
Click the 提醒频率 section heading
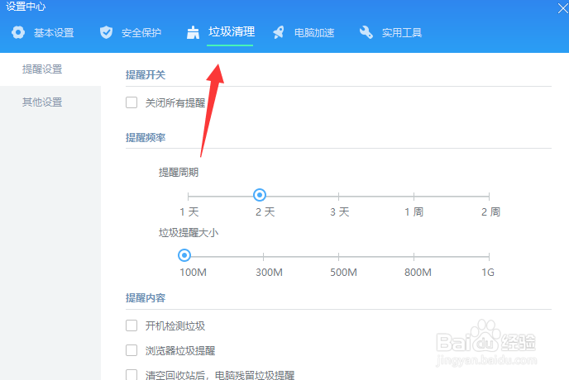pos(146,137)
